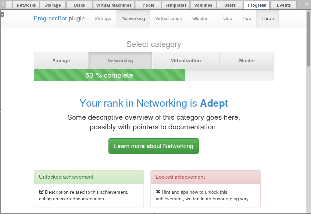Expand the left side panel handle
This screenshot has height=214, width=311.
coord(2,14)
